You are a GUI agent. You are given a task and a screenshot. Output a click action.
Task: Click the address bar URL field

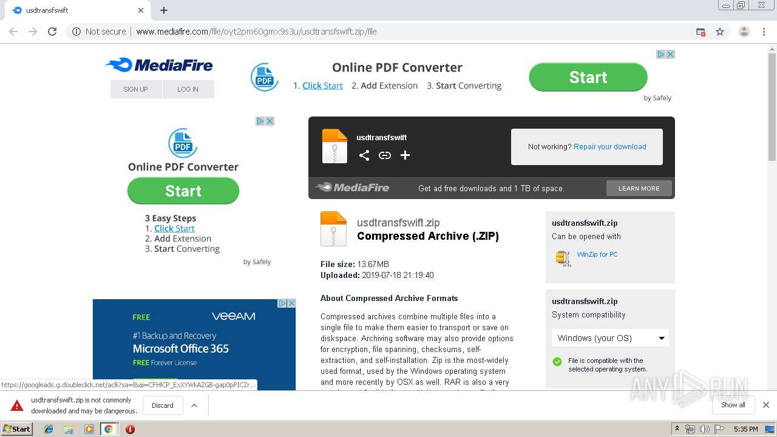(x=388, y=32)
